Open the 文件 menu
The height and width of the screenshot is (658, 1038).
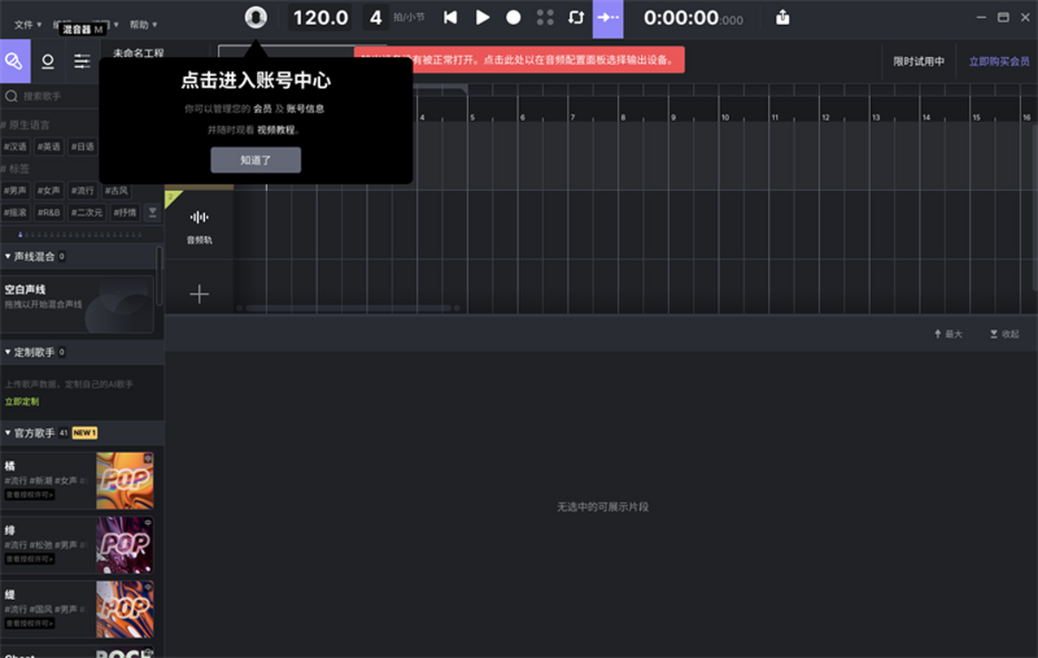tap(28, 25)
